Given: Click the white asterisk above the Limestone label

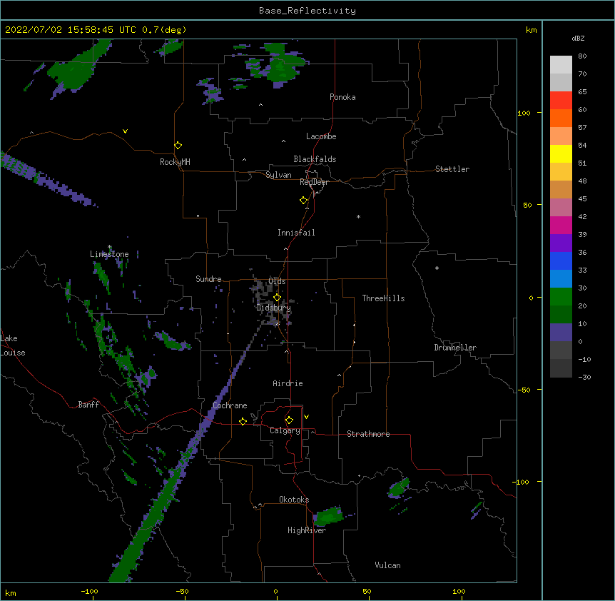Looking at the screenshot, I should click(x=109, y=247).
